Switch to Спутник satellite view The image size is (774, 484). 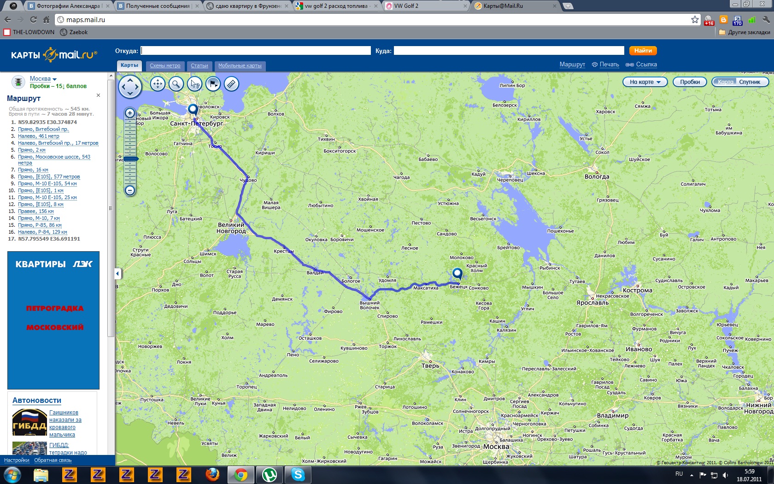750,82
